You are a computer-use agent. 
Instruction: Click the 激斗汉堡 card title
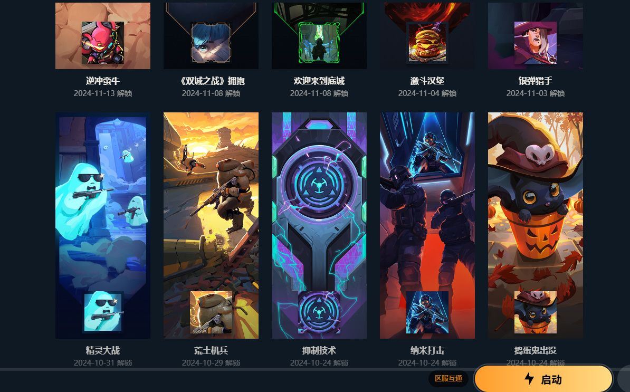[427, 81]
